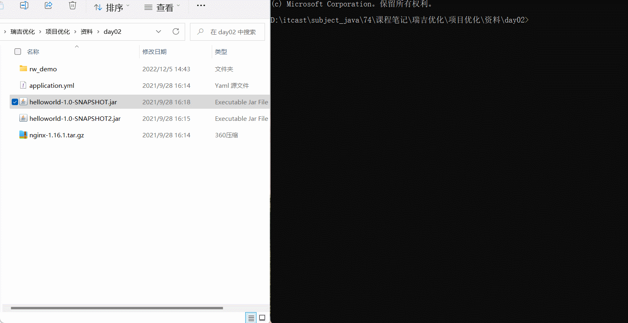This screenshot has height=323, width=628.
Task: Uncheck the helloworld-1.0-SNAPSHOT.jar checkbox
Action: point(15,102)
